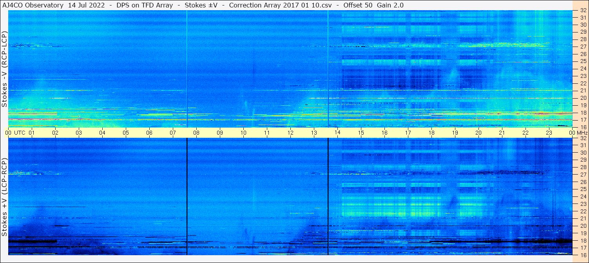Select the 12 hour tick label
The image size is (589, 263).
coord(290,133)
